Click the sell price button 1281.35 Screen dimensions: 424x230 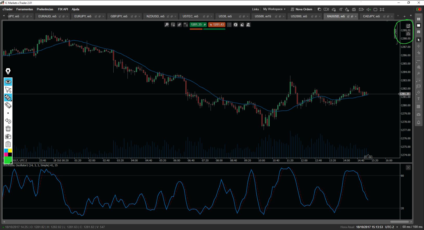198,25
